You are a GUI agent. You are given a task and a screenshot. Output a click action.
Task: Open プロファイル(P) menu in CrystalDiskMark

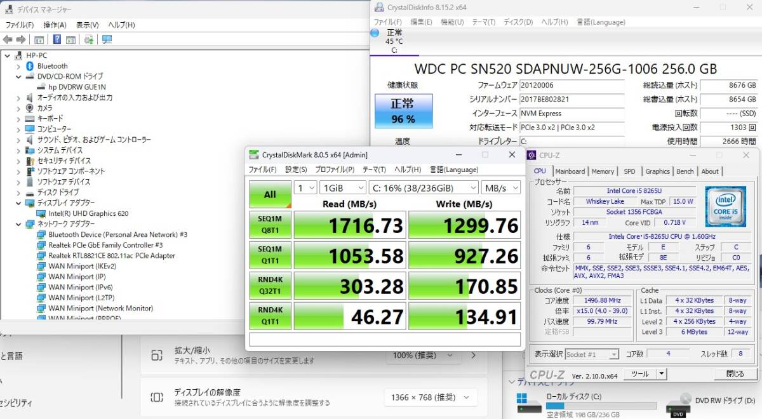pos(335,170)
